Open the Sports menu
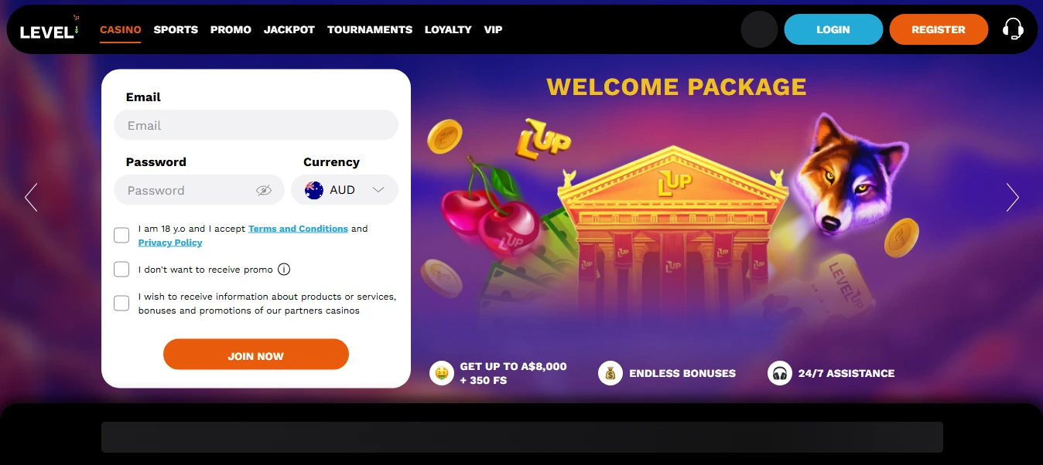The height and width of the screenshot is (465, 1043). (x=176, y=29)
